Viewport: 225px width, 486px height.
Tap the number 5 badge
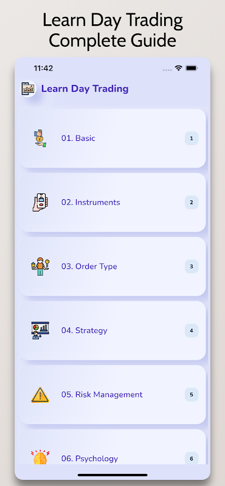tap(192, 394)
